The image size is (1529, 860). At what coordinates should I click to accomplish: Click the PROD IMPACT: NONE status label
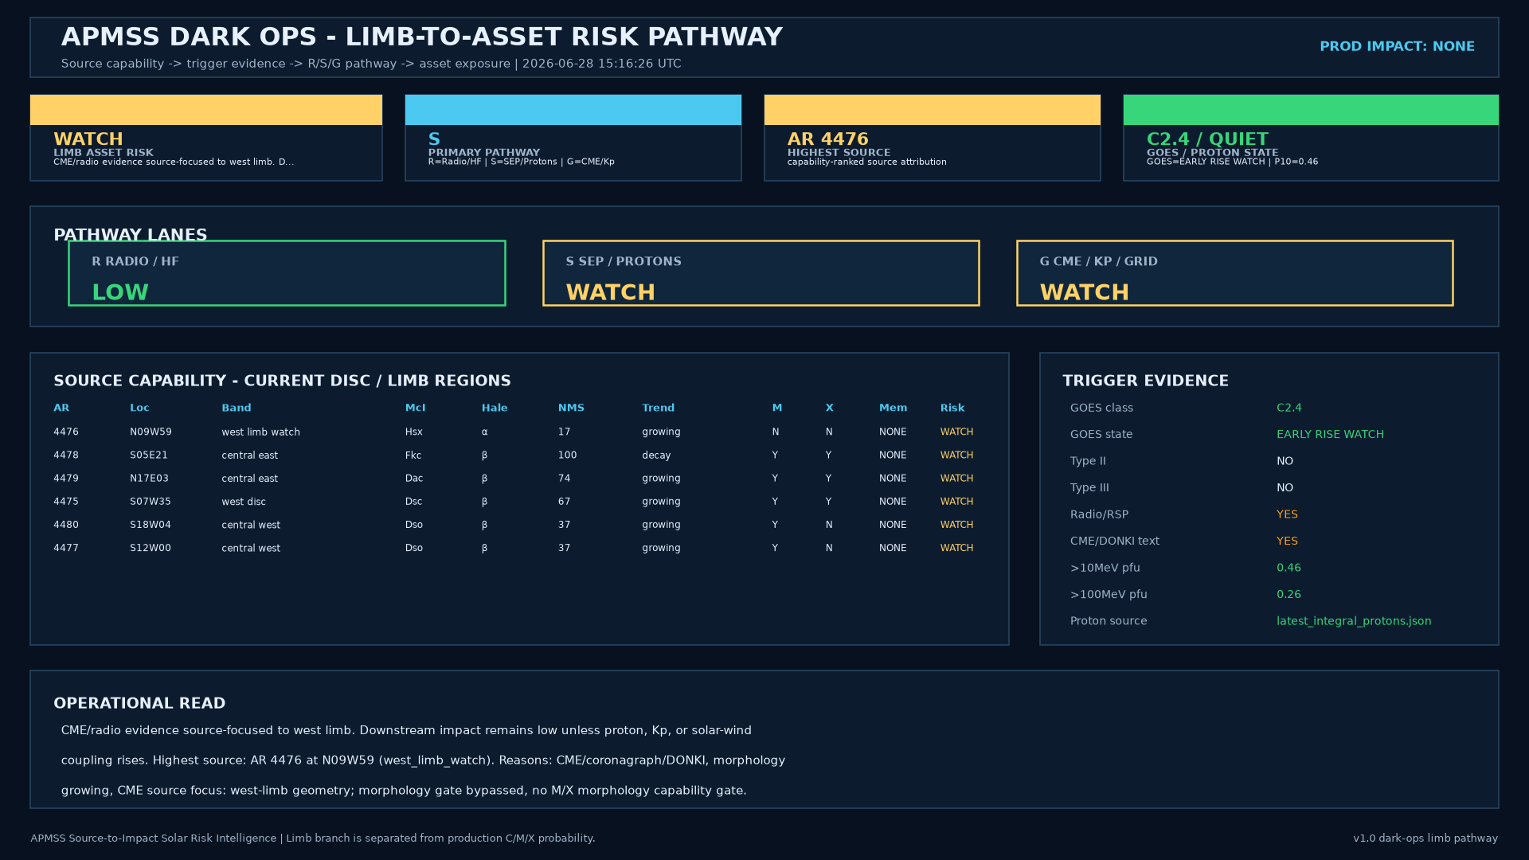[x=1397, y=47]
